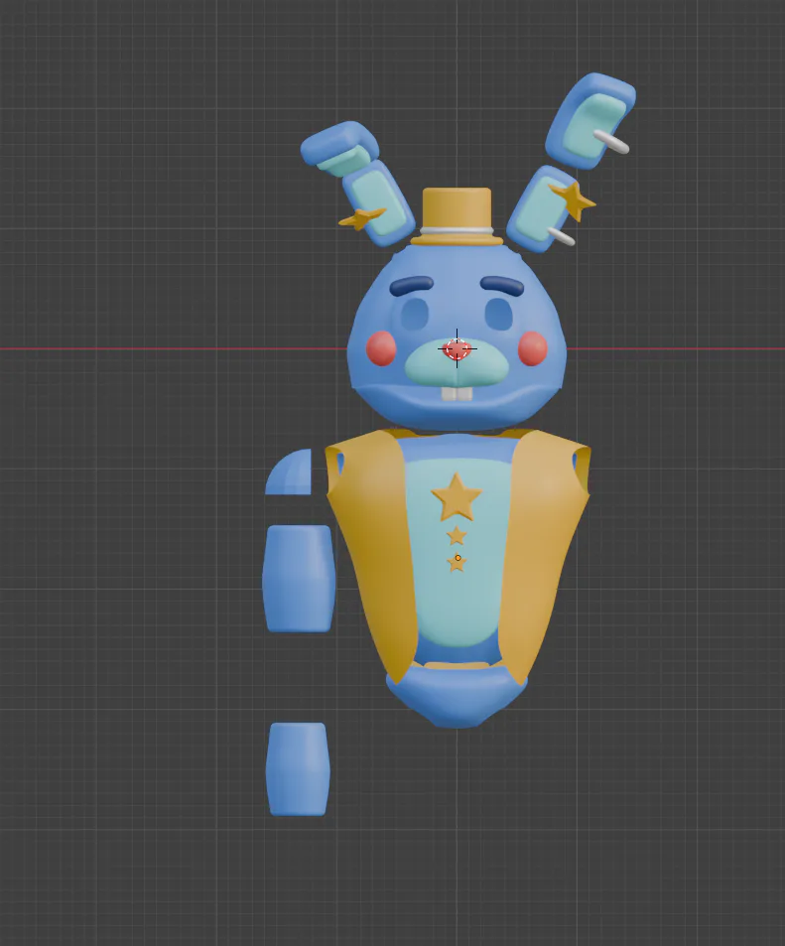Select the detached upper segment of right ear
The width and height of the screenshot is (785, 946).
coord(589,119)
